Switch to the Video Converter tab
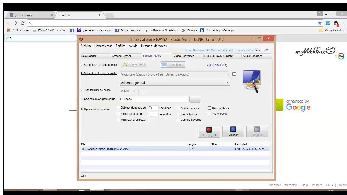 click(x=188, y=56)
